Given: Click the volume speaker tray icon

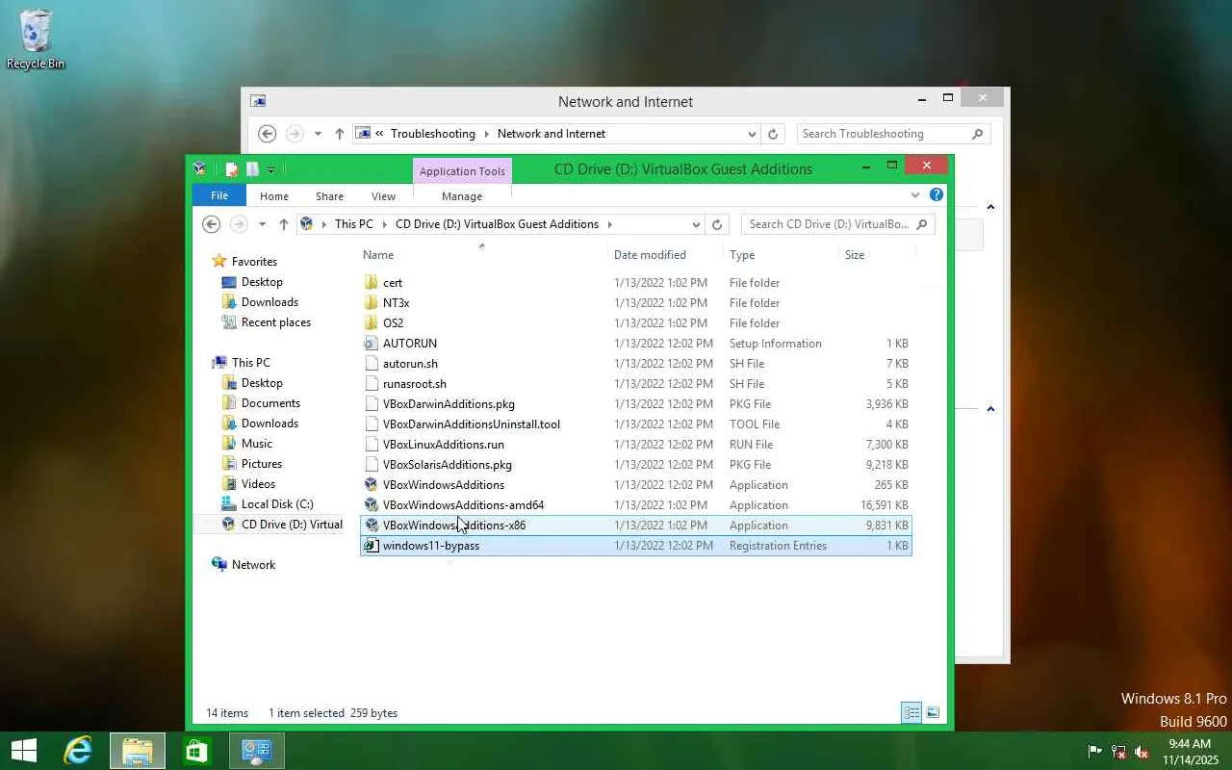Looking at the screenshot, I should (1142, 752).
